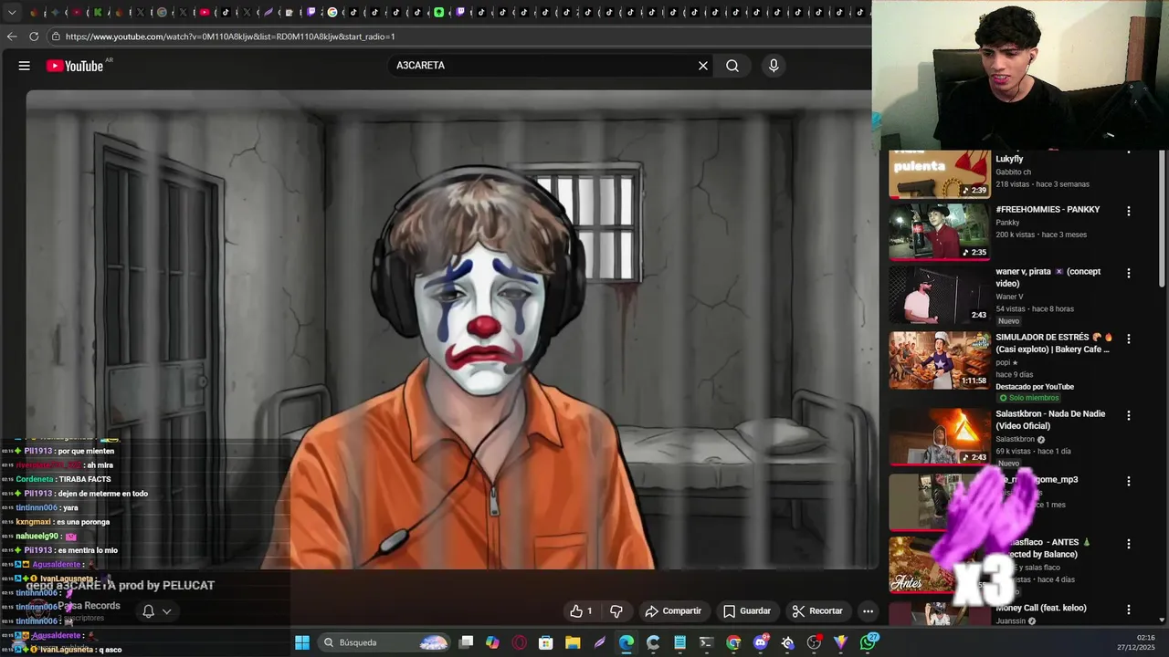Open Terminal from the taskbar
Viewport: 1169px width, 657px height.
pyautogui.click(x=706, y=642)
